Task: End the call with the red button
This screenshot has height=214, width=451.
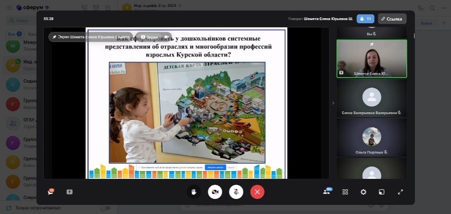Action: [257, 192]
